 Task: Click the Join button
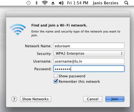click(115, 99)
